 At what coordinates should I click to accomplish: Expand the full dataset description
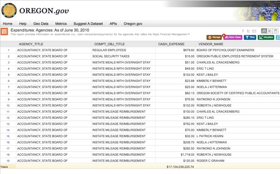[189, 34]
